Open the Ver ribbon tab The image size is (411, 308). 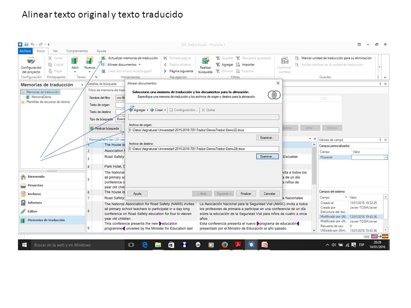pos(55,51)
